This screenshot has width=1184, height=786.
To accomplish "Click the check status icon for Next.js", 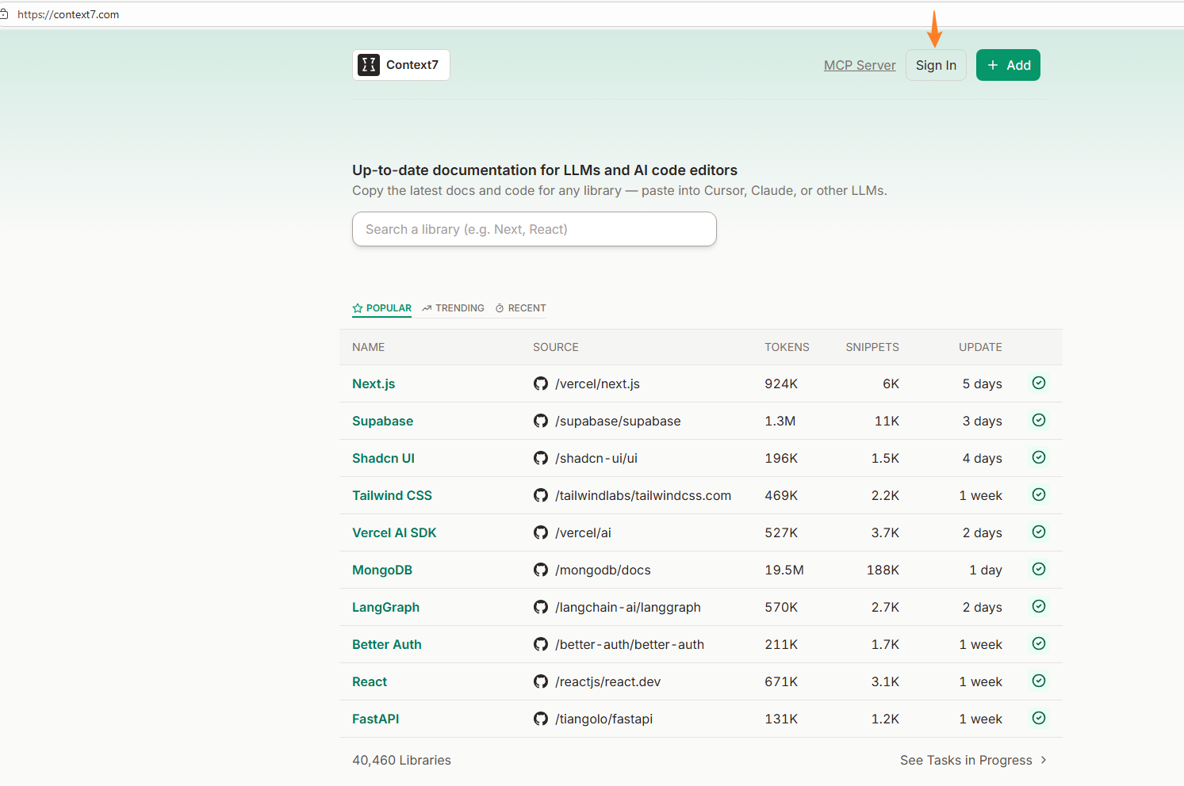I will 1039,383.
